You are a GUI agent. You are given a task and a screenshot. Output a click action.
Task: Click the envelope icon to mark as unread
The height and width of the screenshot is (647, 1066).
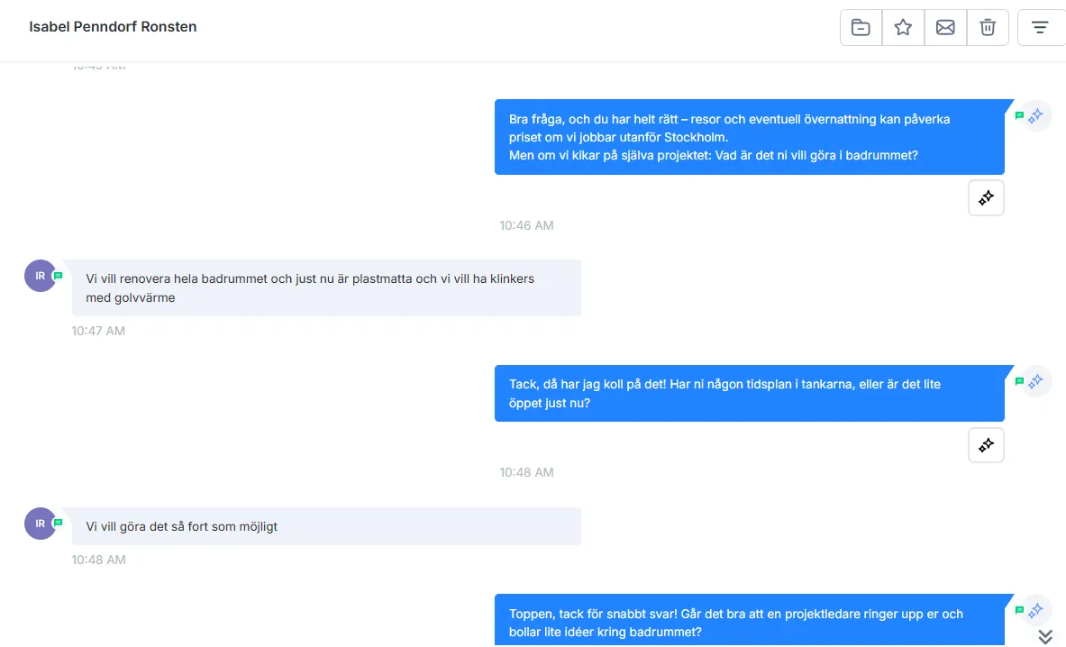[x=945, y=27]
